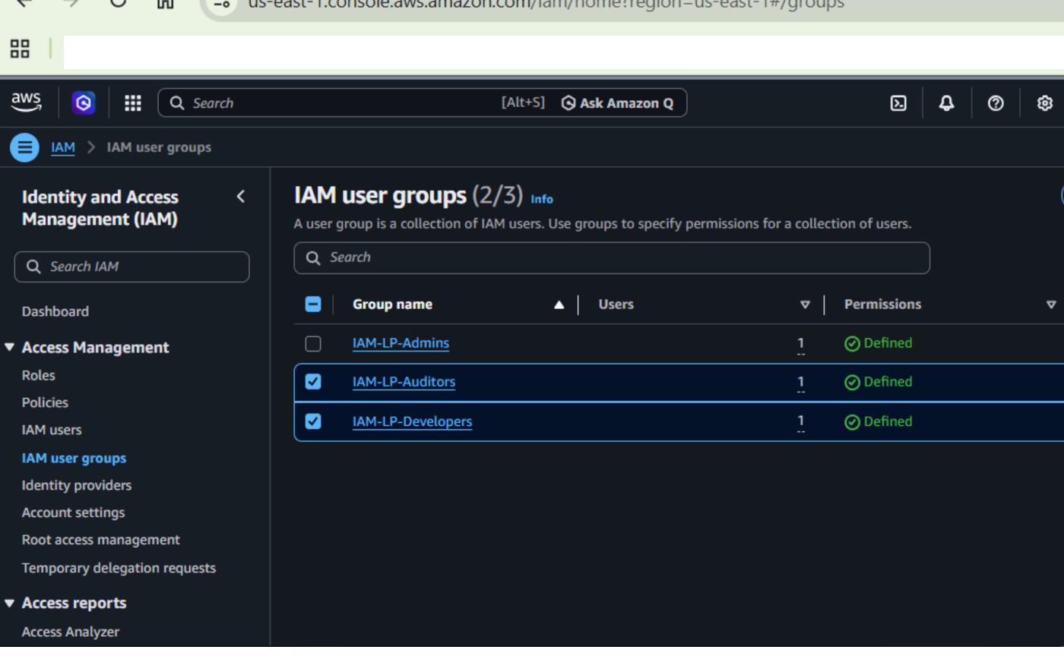Click the purple hexagon console shortcut icon
The height and width of the screenshot is (659, 1064).
tap(84, 103)
